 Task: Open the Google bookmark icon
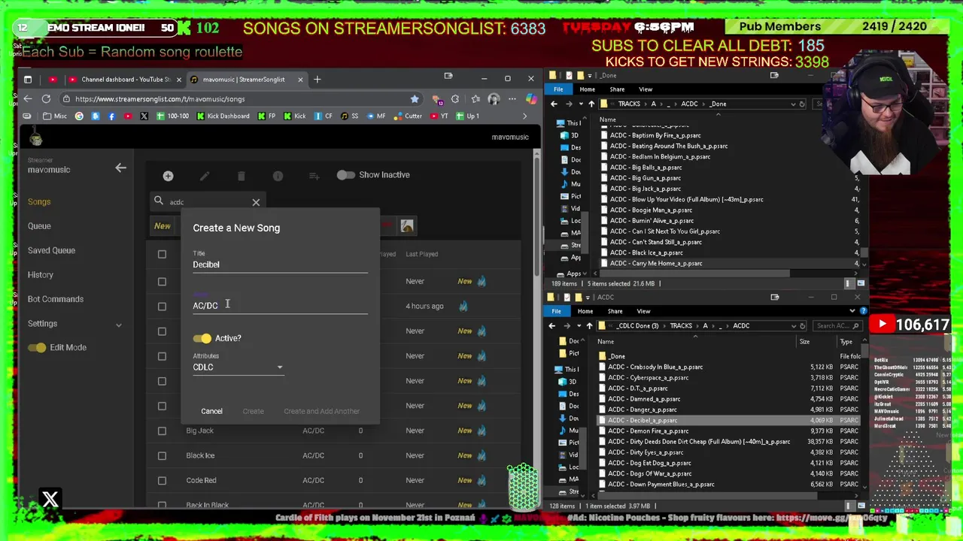79,116
